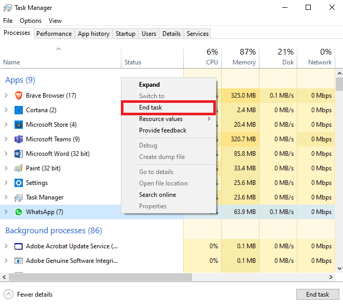The image size is (343, 307).
Task: Select the Processes tab
Action: tap(17, 33)
